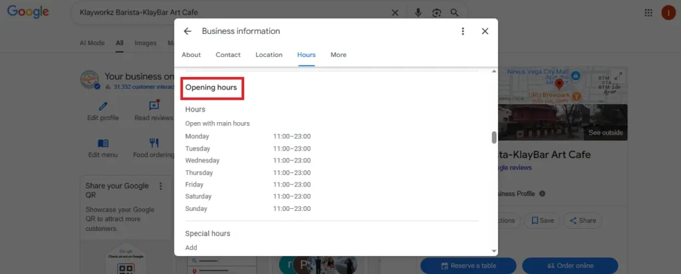The width and height of the screenshot is (681, 274).
Task: Open the Google apps grid
Action: pyautogui.click(x=648, y=13)
